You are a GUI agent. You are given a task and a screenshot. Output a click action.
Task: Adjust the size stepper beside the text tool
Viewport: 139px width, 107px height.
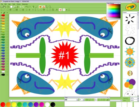(x=69, y=10)
